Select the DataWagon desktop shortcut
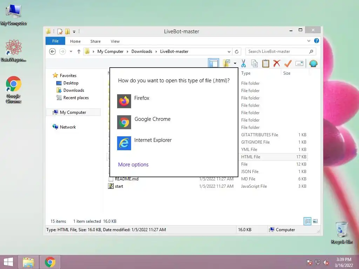This screenshot has height=269, width=359. [14, 50]
